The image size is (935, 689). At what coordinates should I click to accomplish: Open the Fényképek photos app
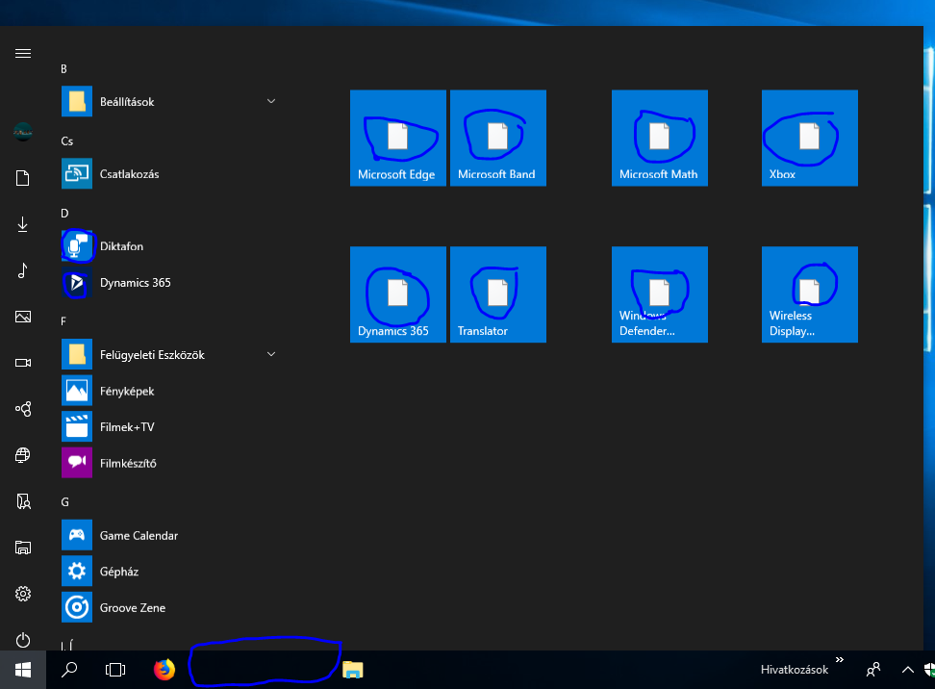pyautogui.click(x=169, y=391)
